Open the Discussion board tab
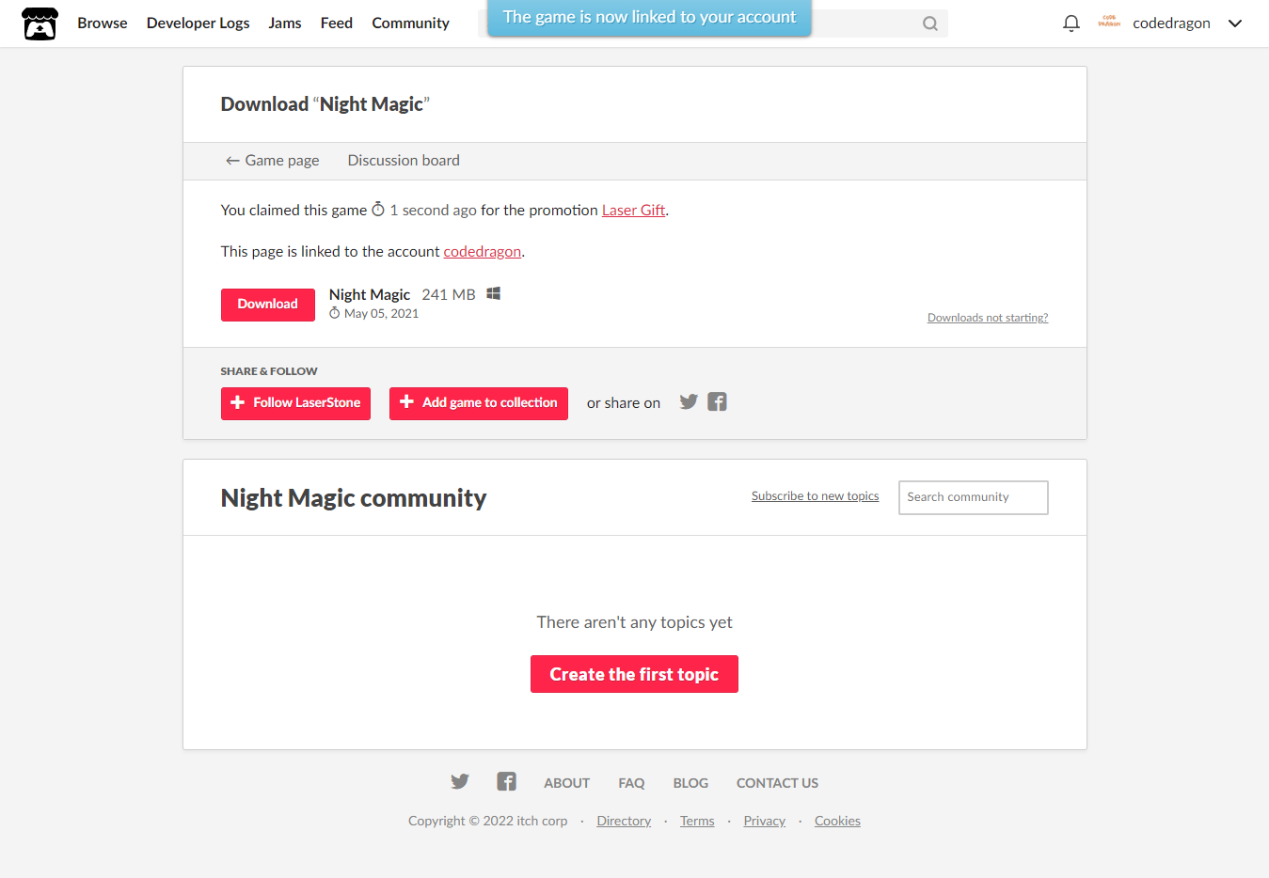Viewport: 1269px width, 878px height. tap(404, 161)
